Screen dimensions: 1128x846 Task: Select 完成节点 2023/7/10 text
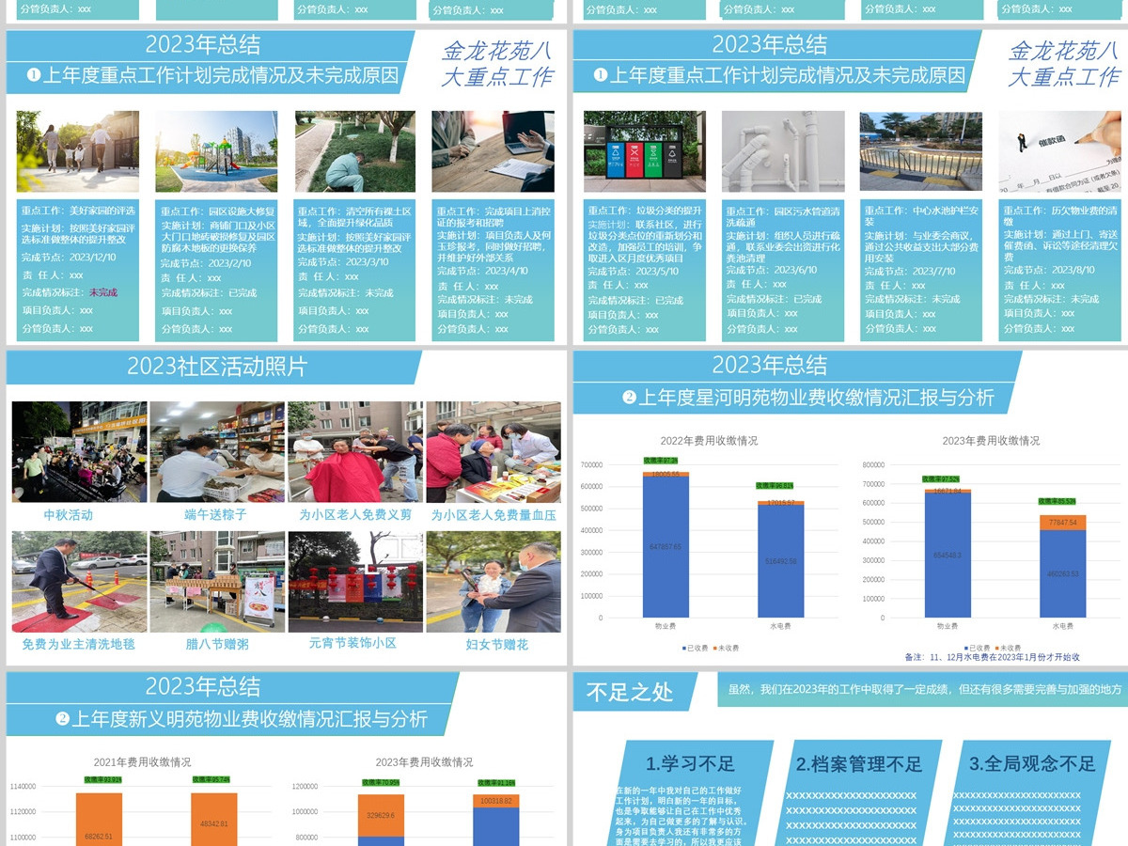[x=909, y=272]
